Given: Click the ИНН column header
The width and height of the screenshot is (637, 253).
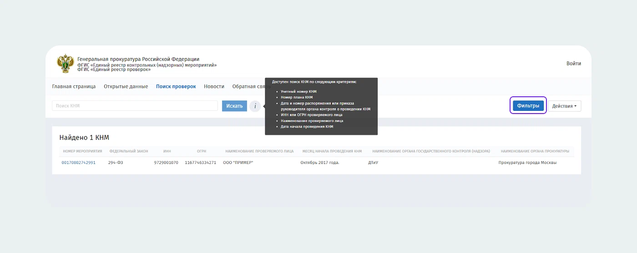Looking at the screenshot, I should coord(167,151).
